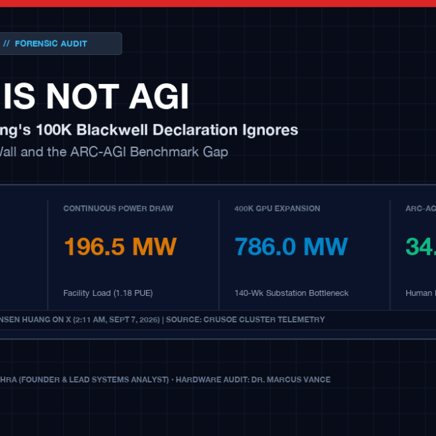Click the FORENSIC AUDIT badge
The width and height of the screenshot is (436, 436).
pos(61,44)
